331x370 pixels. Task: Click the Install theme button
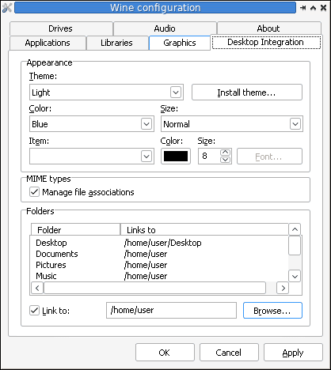click(x=247, y=92)
